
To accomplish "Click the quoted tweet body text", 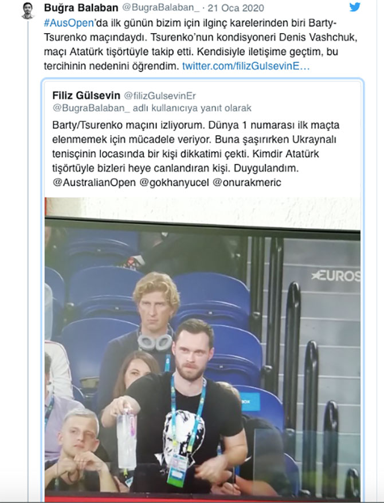I will tap(195, 154).
